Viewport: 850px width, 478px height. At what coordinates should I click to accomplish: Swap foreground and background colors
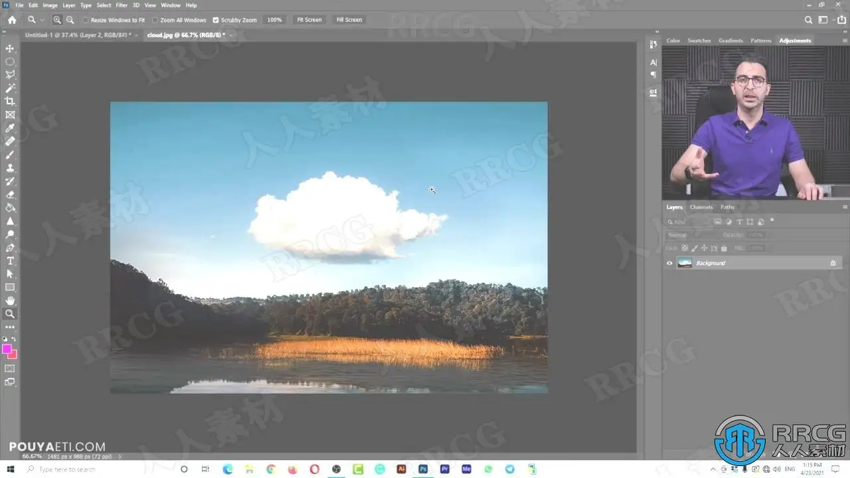pos(15,339)
